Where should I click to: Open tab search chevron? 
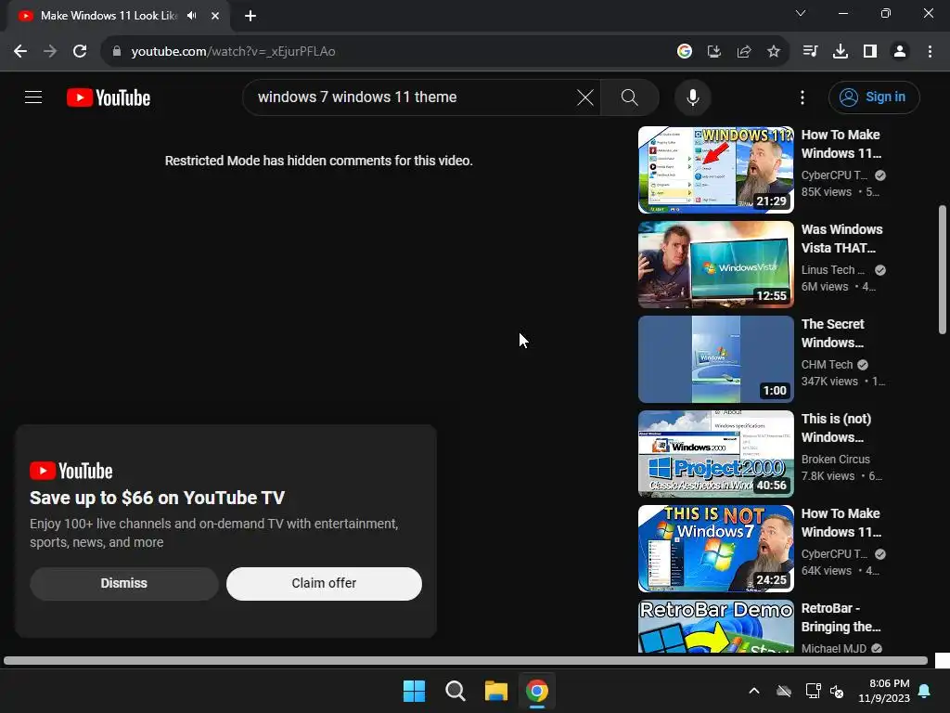point(801,13)
